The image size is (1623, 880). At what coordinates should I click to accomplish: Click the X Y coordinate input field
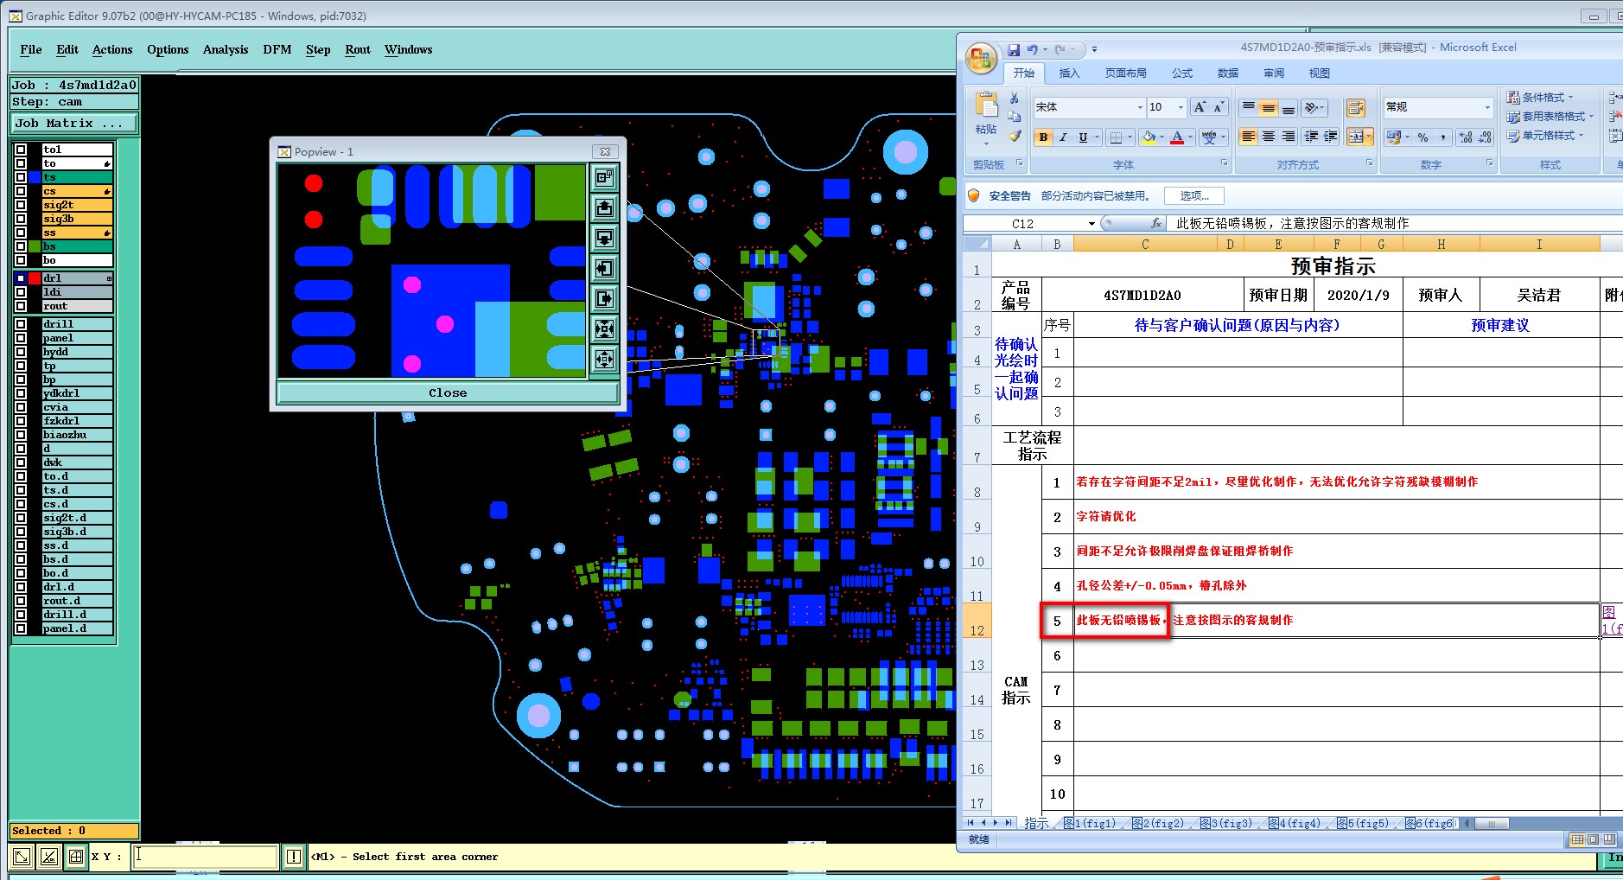pyautogui.click(x=206, y=857)
